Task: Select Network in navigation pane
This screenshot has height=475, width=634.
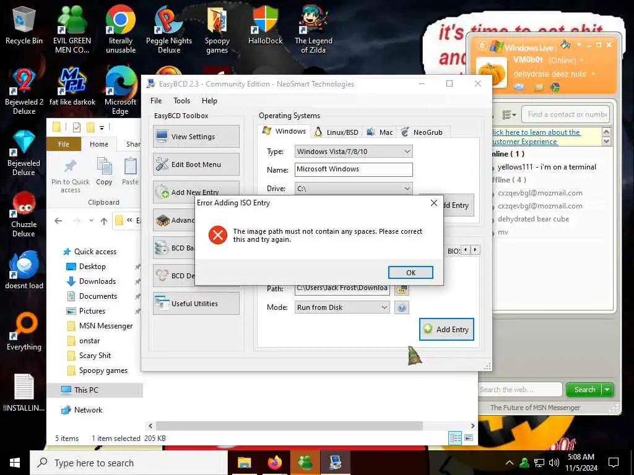Action: [x=82, y=410]
